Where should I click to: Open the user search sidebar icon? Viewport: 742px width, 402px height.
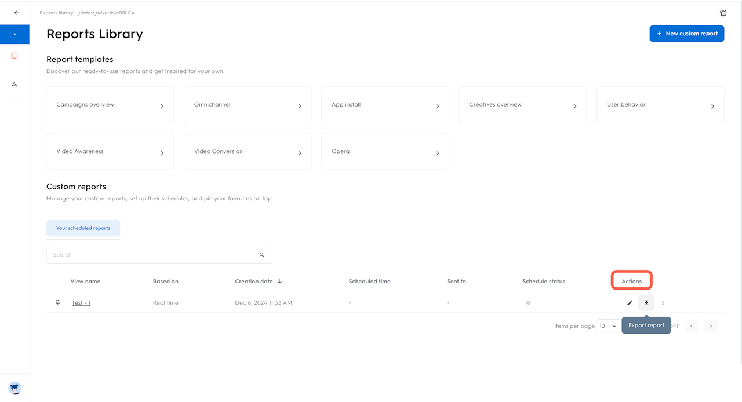point(14,84)
